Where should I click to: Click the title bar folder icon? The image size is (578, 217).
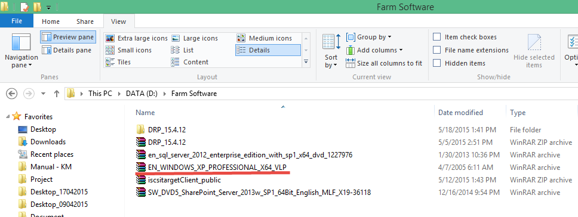pyautogui.click(x=4, y=6)
